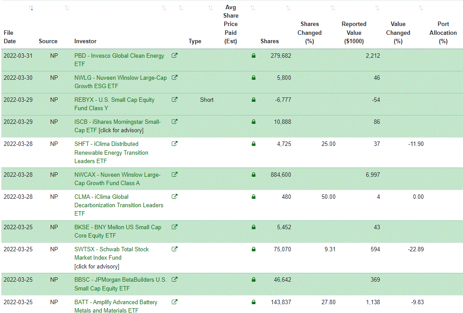
Task: Select reported value 6,997 cell
Action: [x=373, y=175]
